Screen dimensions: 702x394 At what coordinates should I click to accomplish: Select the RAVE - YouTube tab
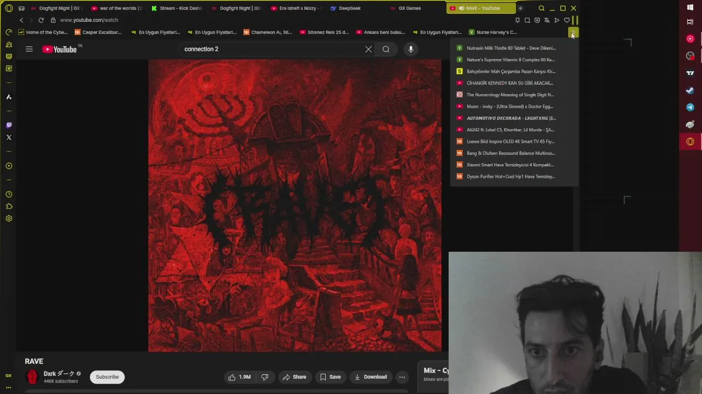pyautogui.click(x=480, y=8)
